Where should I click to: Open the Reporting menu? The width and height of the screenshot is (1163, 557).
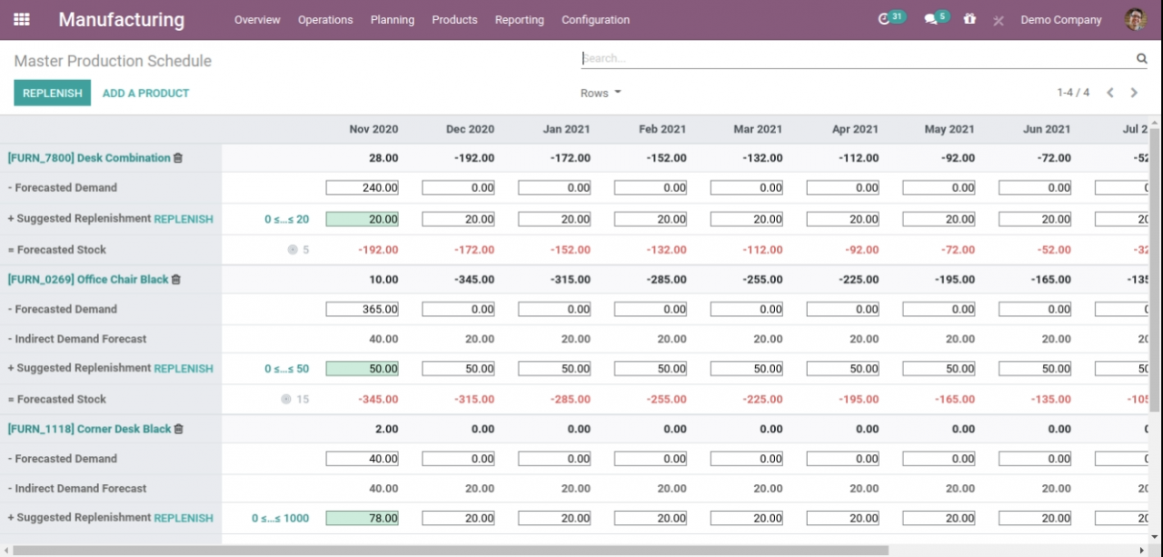(519, 20)
